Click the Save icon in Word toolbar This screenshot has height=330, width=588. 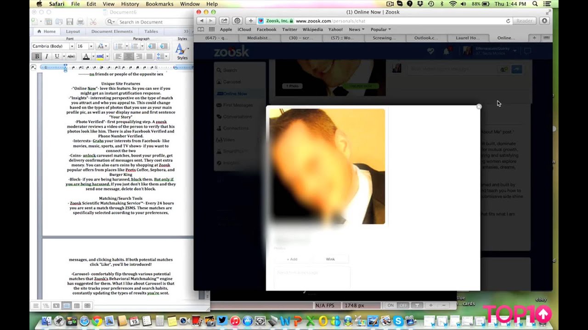click(x=69, y=22)
